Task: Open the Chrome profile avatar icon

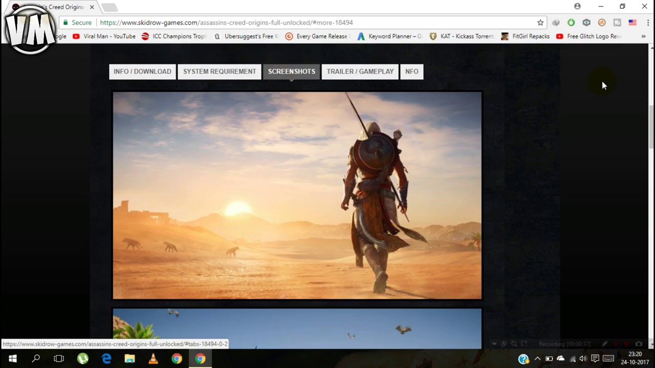Action: click(x=577, y=7)
